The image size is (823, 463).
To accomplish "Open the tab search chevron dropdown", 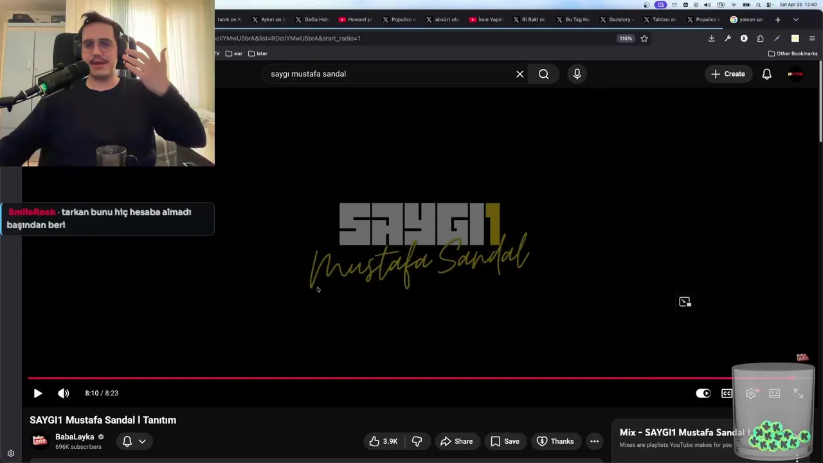I will [795, 19].
